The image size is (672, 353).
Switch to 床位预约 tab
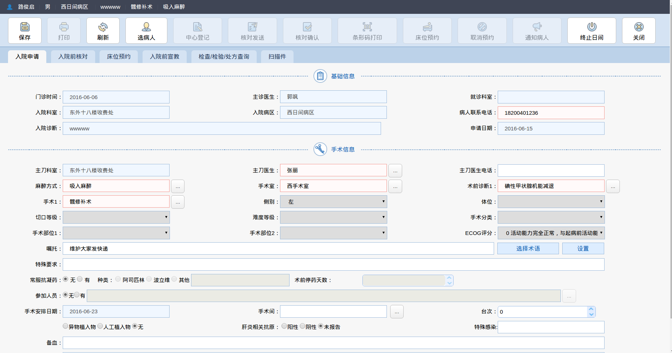(119, 57)
